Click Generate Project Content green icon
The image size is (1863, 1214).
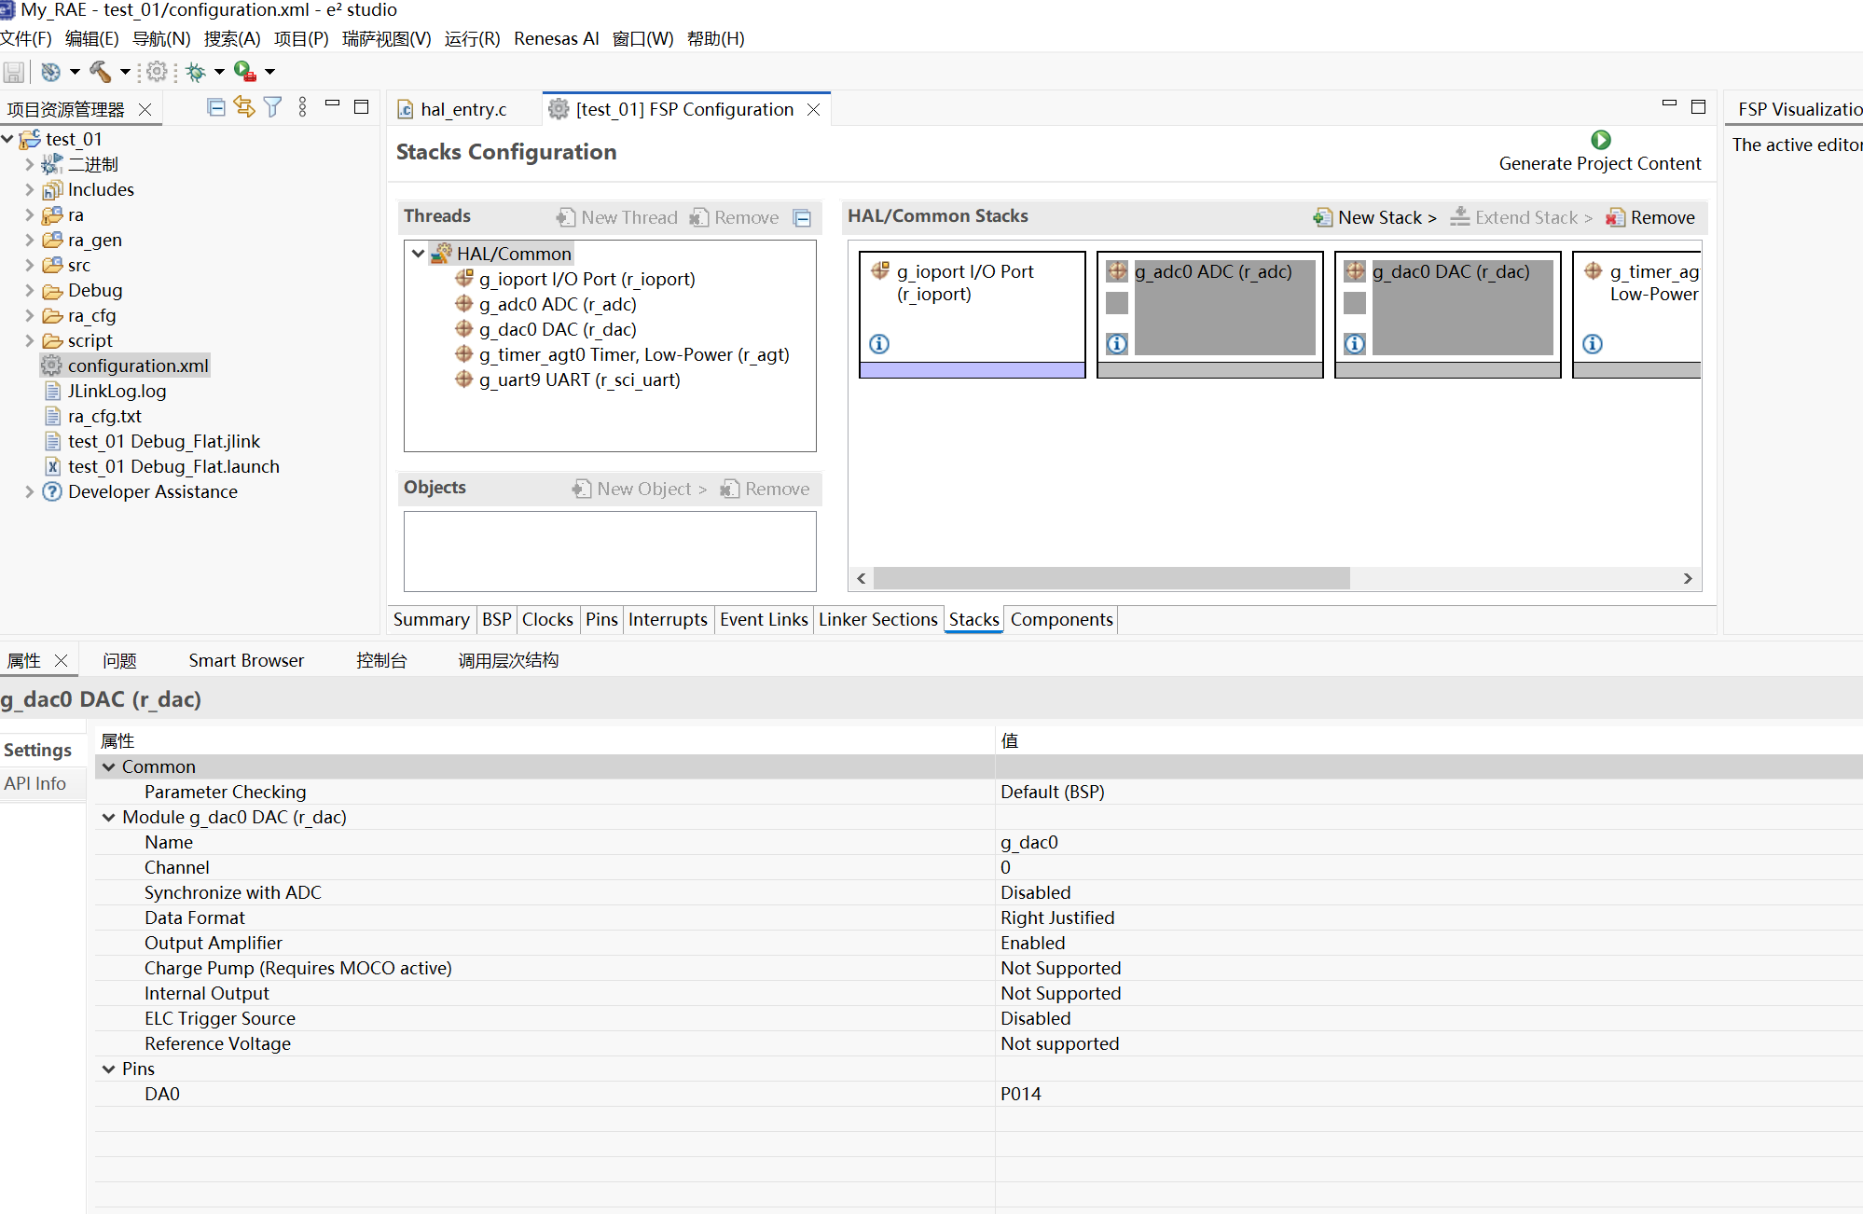click(1600, 140)
